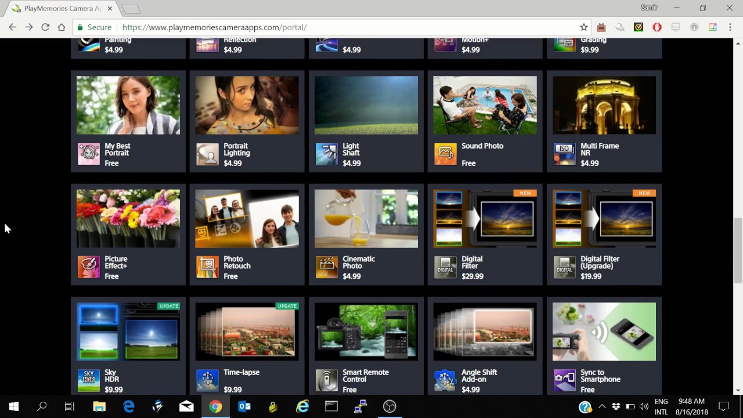The height and width of the screenshot is (418, 743).
Task: Open the Light Shaft preview thumbnail
Action: pos(366,105)
